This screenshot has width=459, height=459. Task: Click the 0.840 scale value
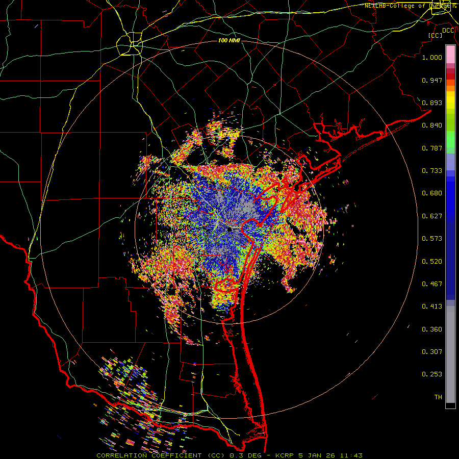[432, 125]
